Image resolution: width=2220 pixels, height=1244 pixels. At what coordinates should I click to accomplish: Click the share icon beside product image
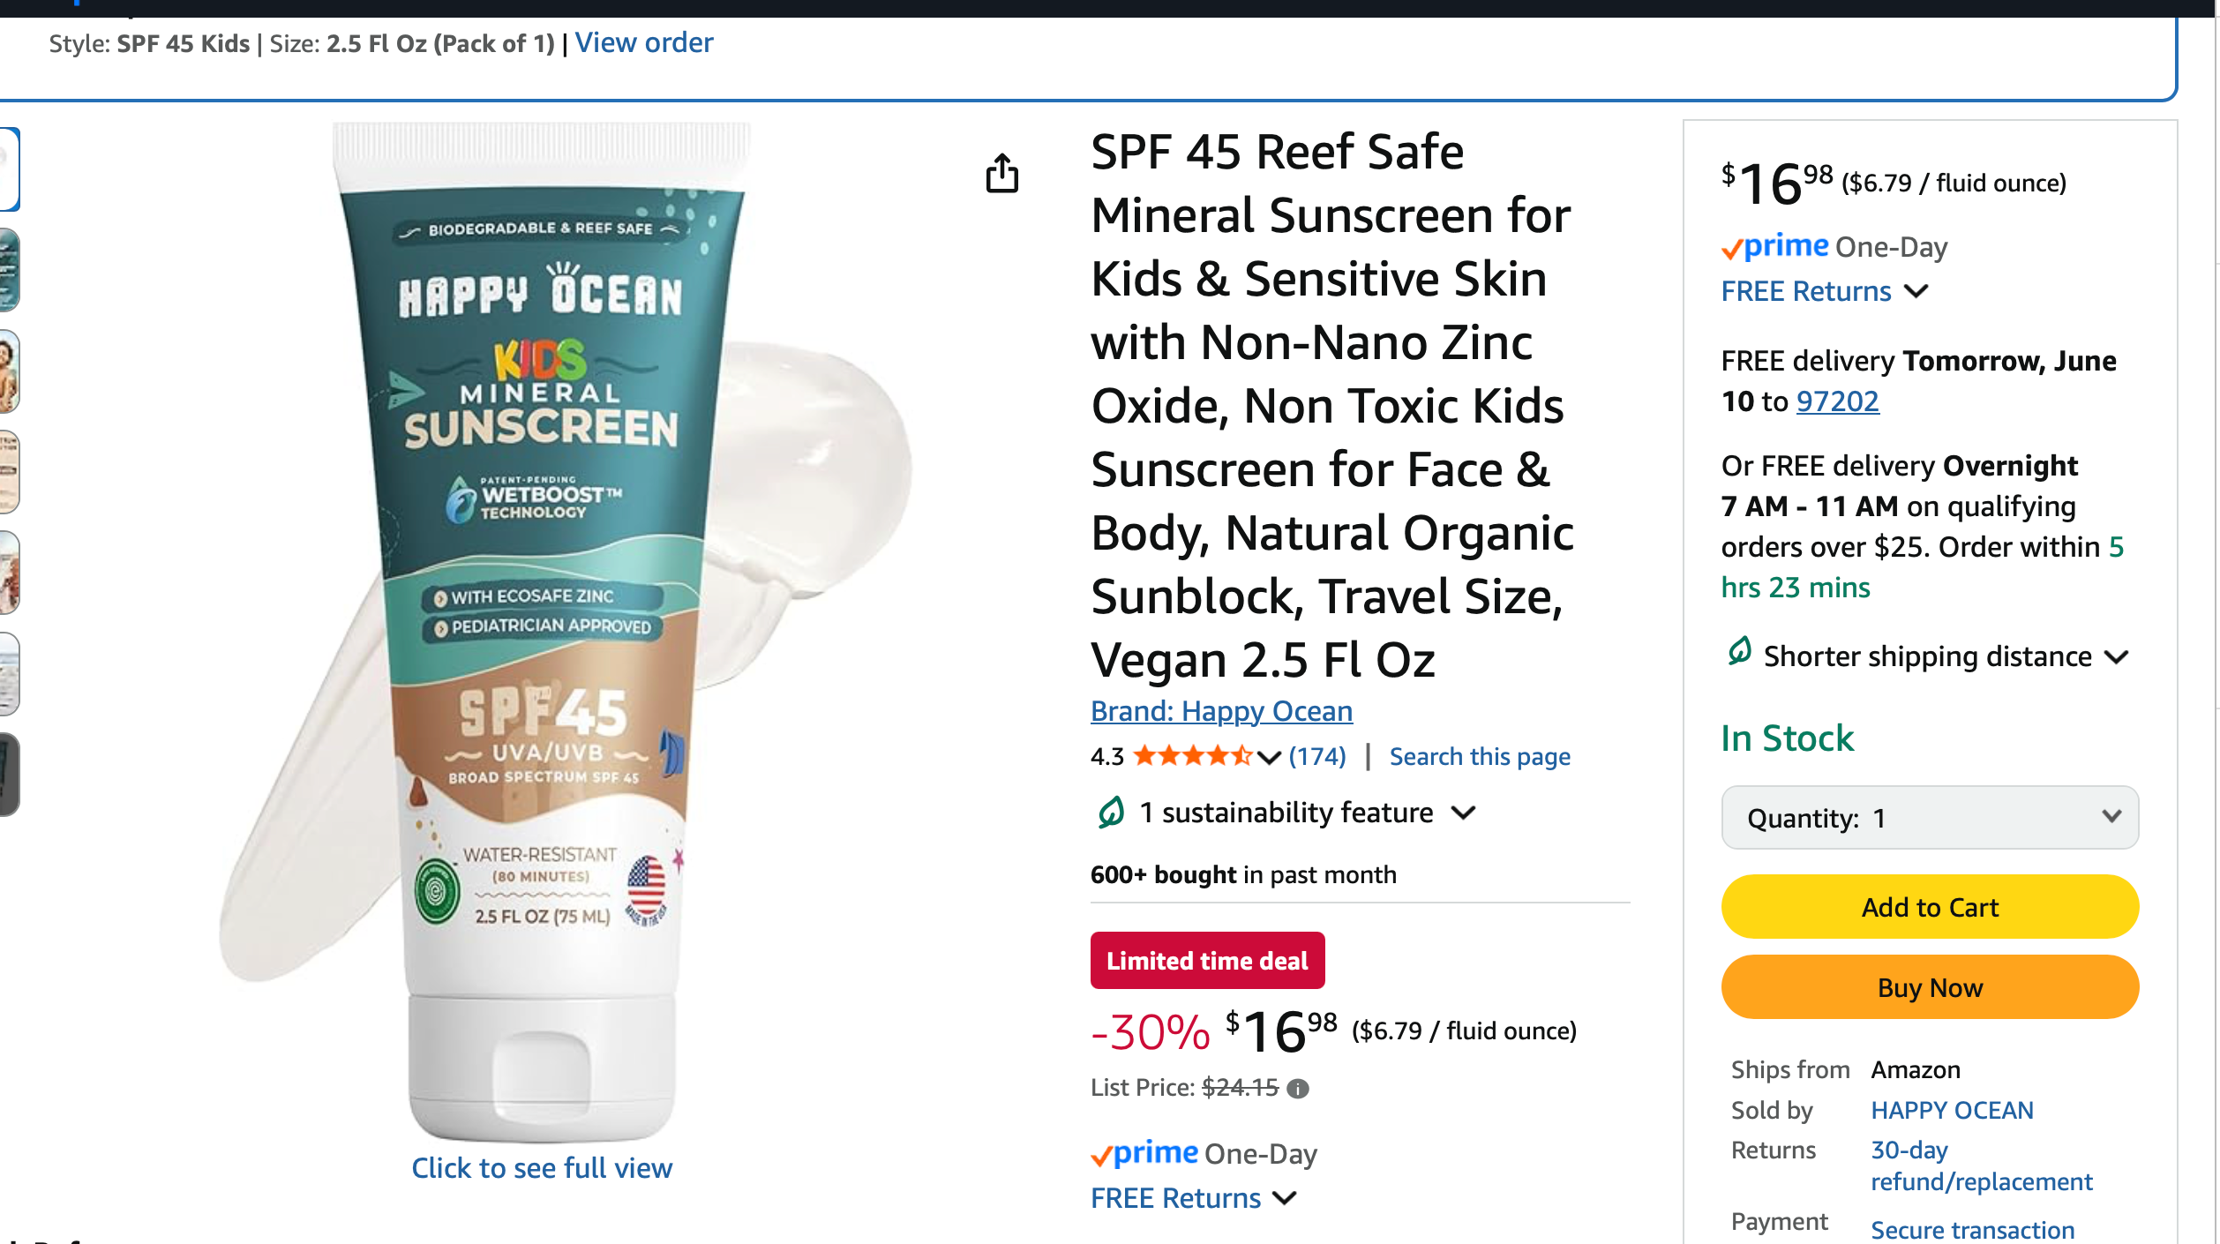(1001, 173)
